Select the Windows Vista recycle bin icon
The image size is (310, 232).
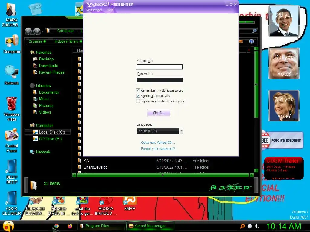[12, 109]
